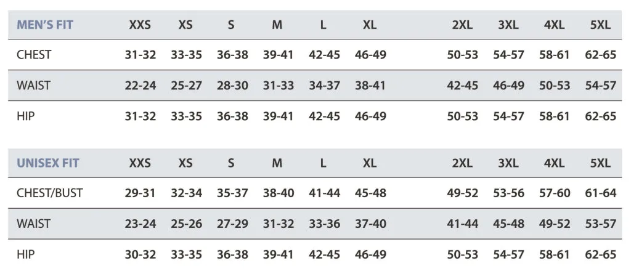Click Men's waist value 46-49 for 3XL
The image size is (631, 271).
[508, 86]
